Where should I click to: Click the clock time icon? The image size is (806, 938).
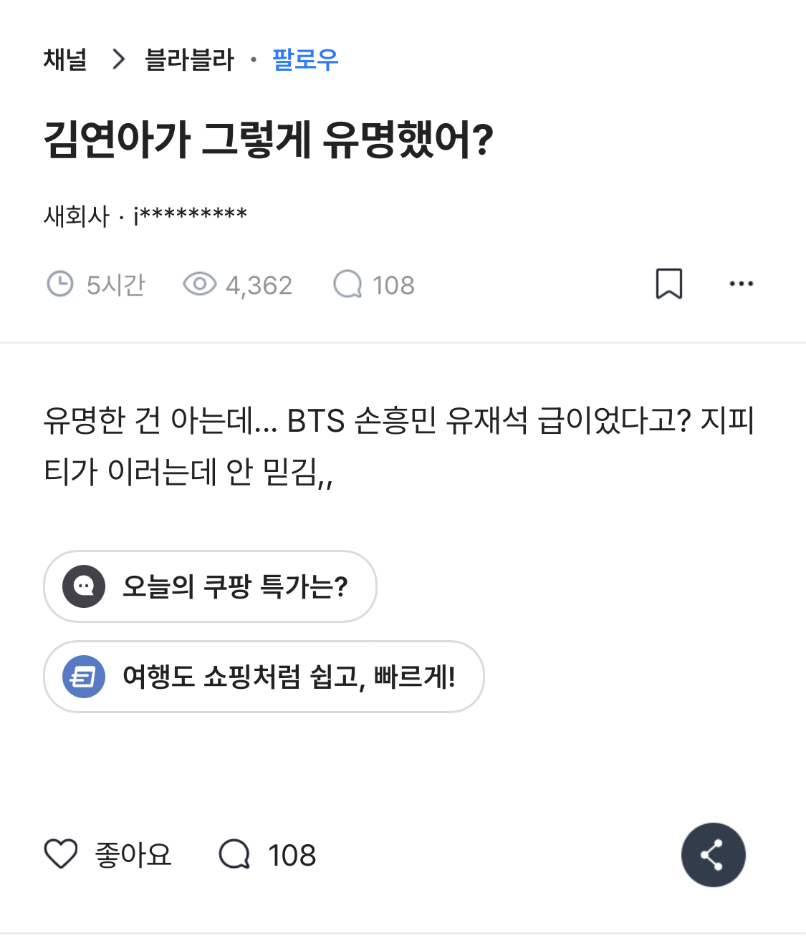tap(60, 284)
